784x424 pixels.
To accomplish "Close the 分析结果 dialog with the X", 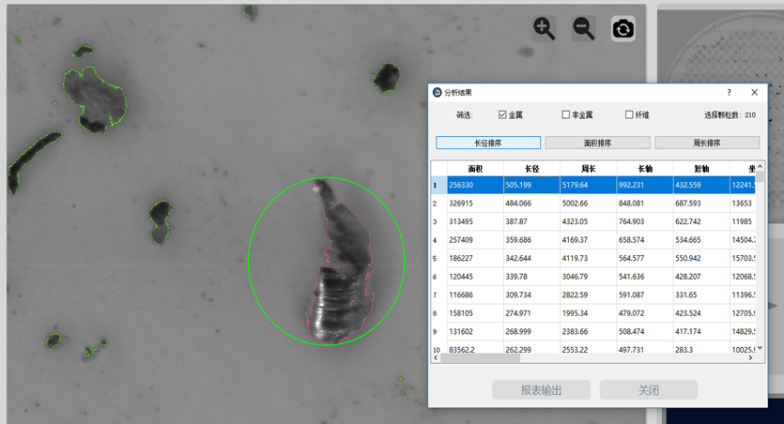I will click(754, 93).
